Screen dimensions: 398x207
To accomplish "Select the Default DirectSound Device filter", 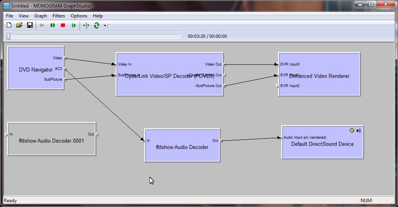I will (x=323, y=143).
